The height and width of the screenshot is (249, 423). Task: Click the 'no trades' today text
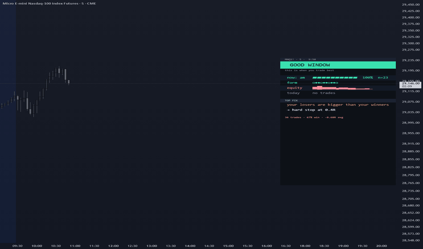coord(324,93)
